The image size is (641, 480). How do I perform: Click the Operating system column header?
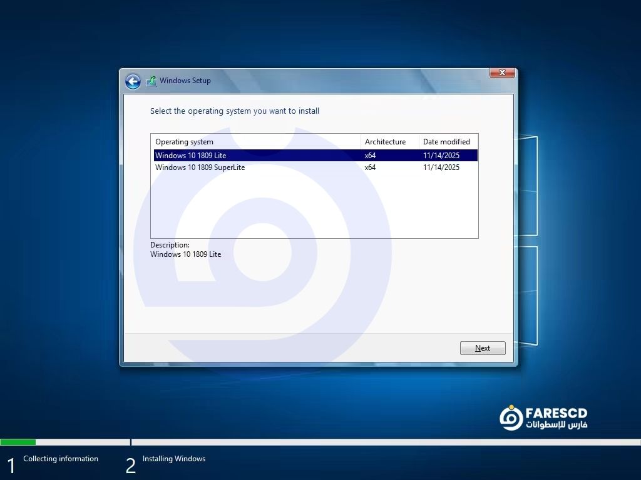[x=184, y=142]
